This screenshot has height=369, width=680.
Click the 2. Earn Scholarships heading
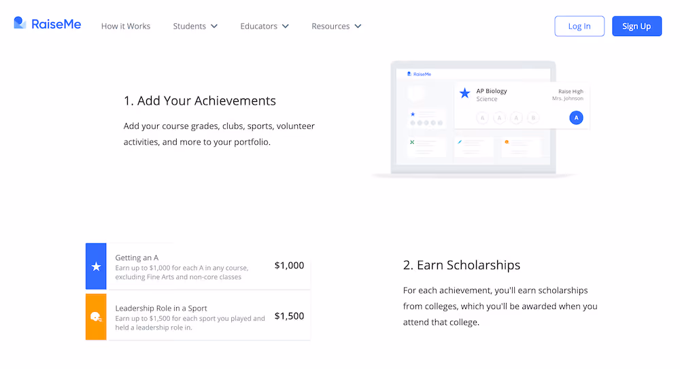point(462,265)
